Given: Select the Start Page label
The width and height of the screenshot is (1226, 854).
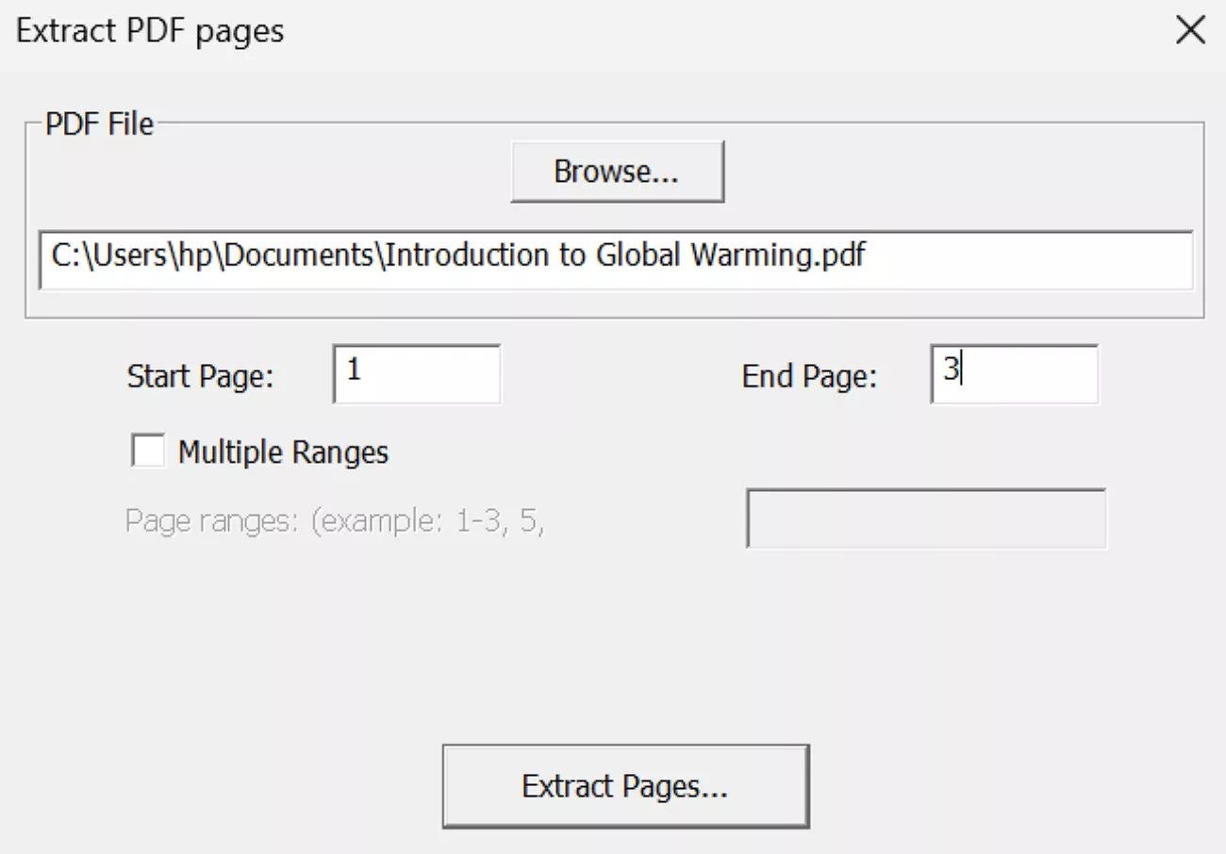Looking at the screenshot, I should 199,376.
